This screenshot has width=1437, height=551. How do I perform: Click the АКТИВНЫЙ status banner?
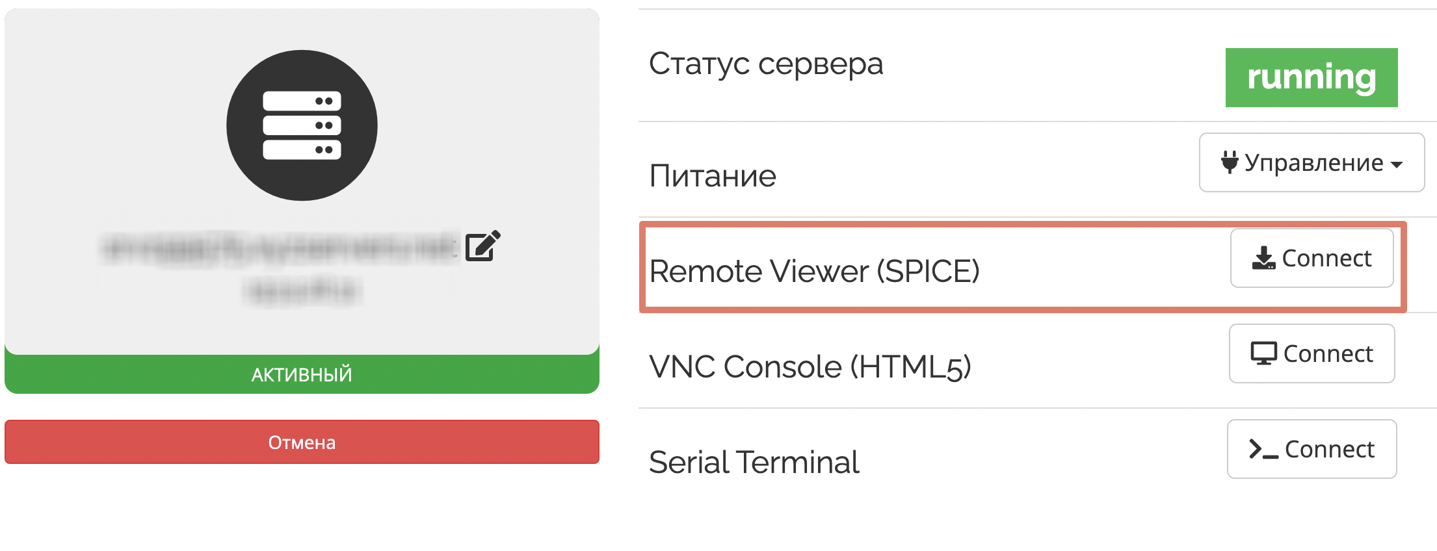(x=301, y=374)
